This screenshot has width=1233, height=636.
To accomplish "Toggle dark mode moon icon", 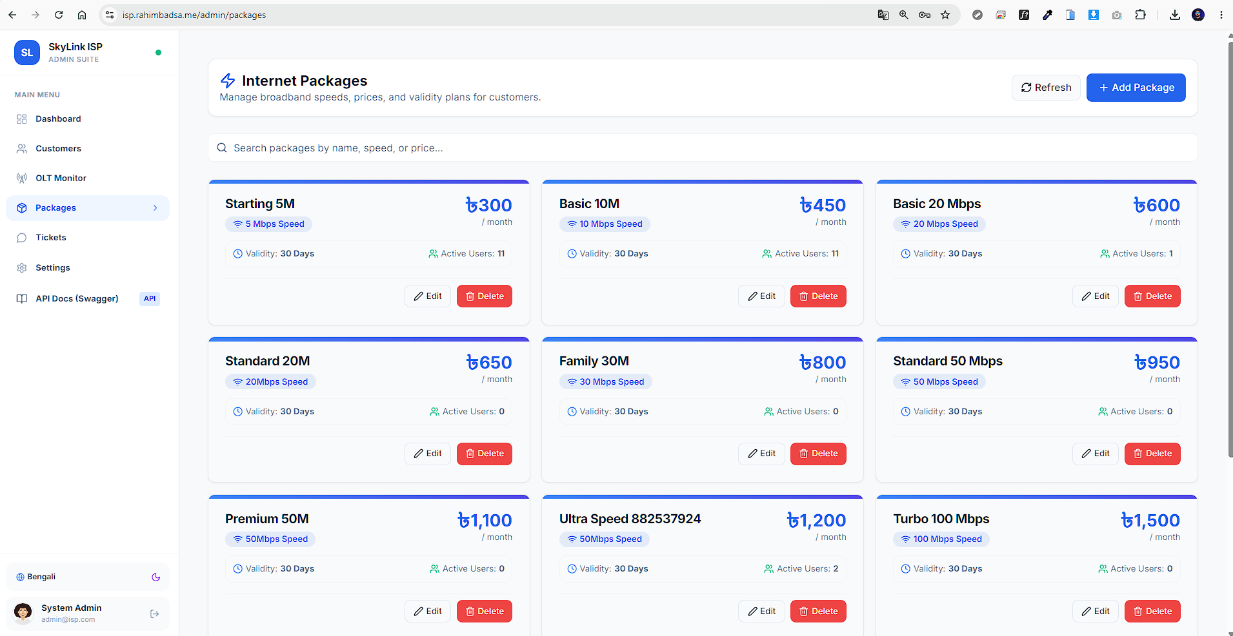I will [x=155, y=577].
